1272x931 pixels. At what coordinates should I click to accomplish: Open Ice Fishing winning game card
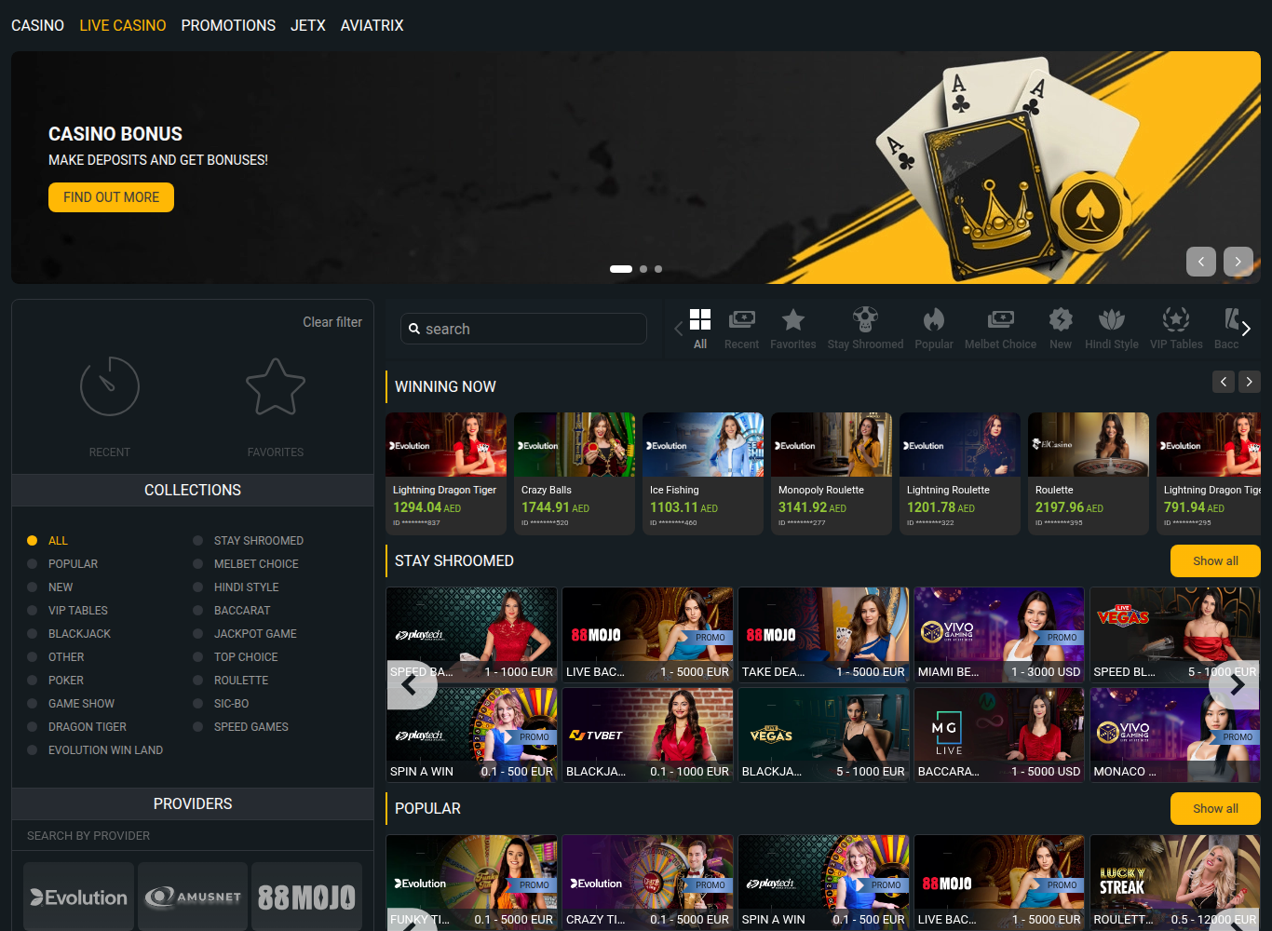(703, 474)
